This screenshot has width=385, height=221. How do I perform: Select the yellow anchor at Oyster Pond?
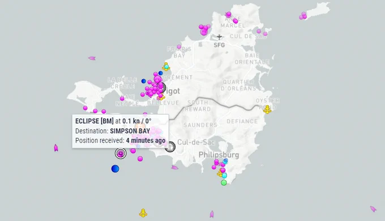[x=267, y=109]
